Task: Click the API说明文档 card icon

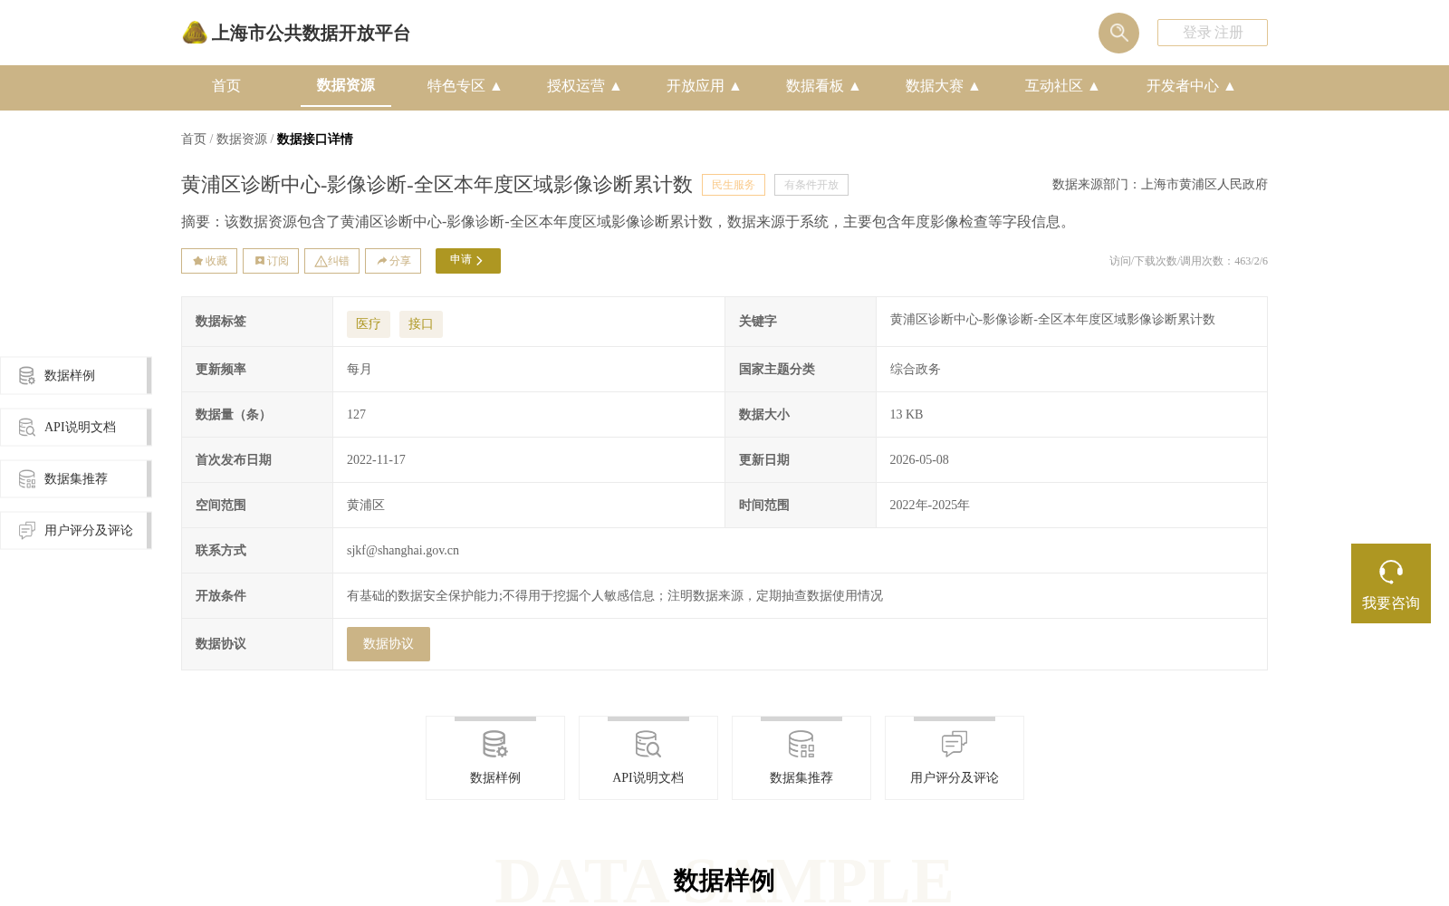Action: click(648, 745)
